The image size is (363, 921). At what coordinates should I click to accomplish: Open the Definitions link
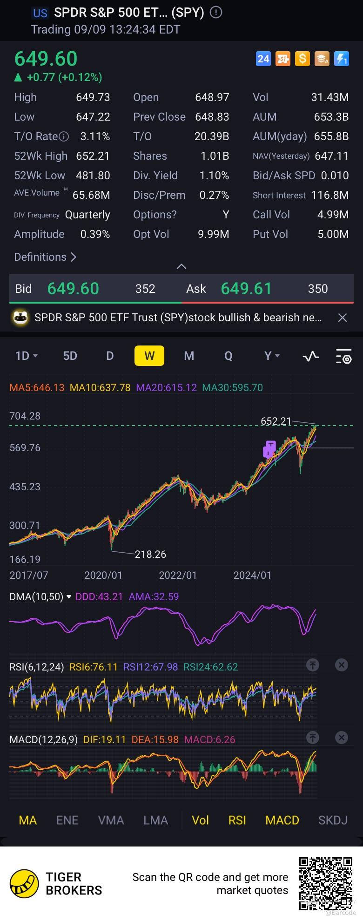click(45, 257)
